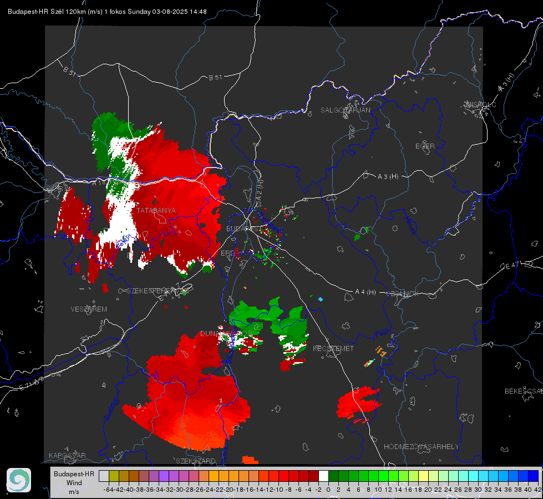543x499 pixels.
Task: Click the '42' legend value
Action: coord(538,490)
